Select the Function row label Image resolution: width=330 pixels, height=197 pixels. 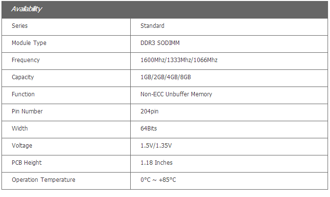pyautogui.click(x=23, y=94)
